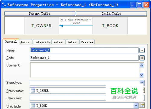Switch to the Notes tab
Image resolution: width=151 pixels, height=109 pixels.
tap(58, 42)
